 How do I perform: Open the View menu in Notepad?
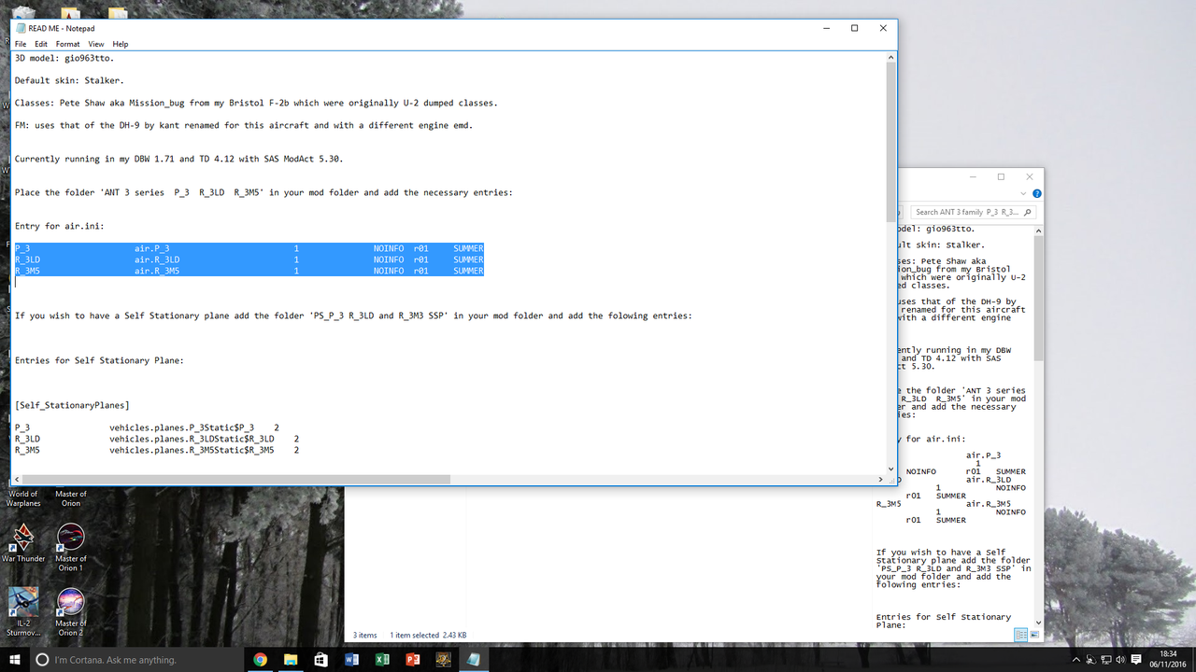[x=96, y=44]
